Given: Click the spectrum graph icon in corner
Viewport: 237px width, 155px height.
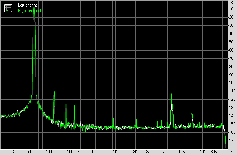Looking at the screenshot, I should coord(8,8).
